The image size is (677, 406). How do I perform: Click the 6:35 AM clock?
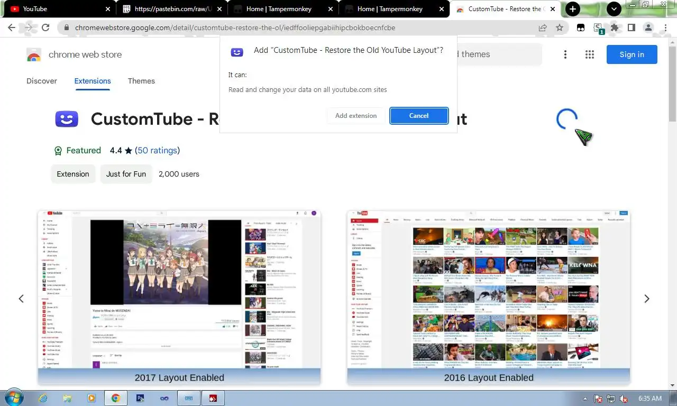(x=650, y=399)
